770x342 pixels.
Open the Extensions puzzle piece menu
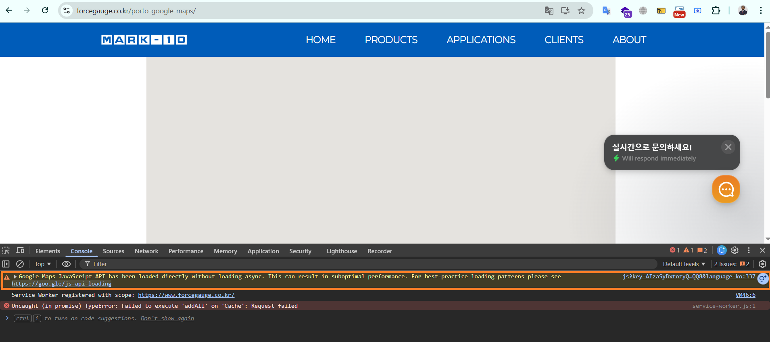716,11
